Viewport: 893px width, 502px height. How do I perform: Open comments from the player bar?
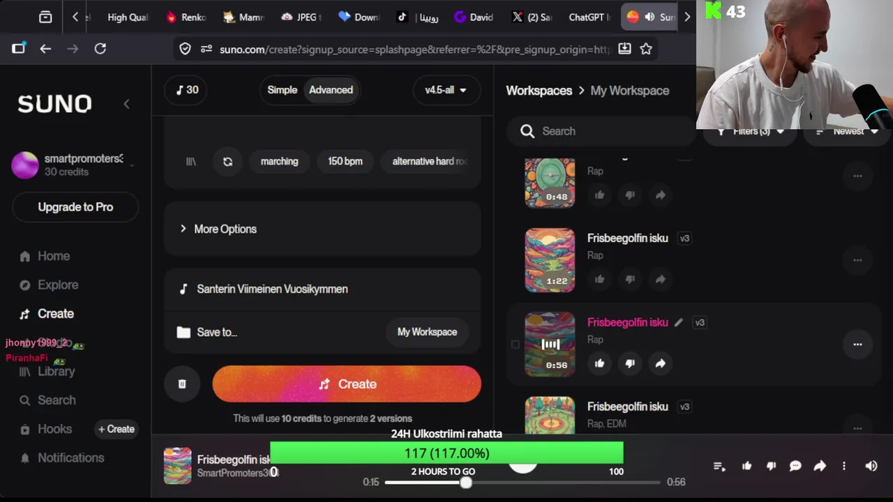point(795,466)
